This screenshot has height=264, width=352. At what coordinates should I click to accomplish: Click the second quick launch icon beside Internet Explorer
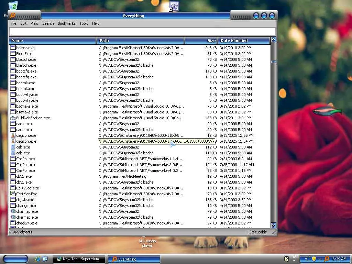point(45,259)
